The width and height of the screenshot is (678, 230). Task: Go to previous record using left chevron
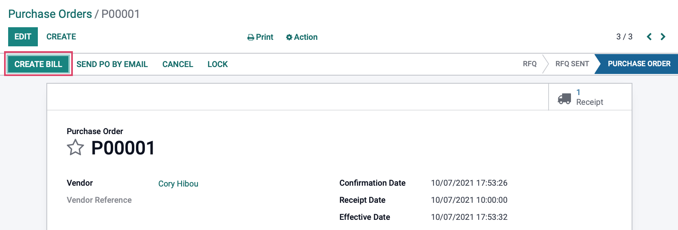point(649,37)
